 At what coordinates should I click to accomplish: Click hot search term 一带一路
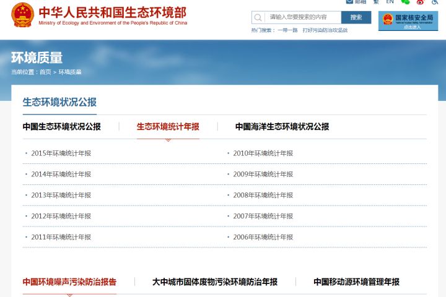point(287,30)
